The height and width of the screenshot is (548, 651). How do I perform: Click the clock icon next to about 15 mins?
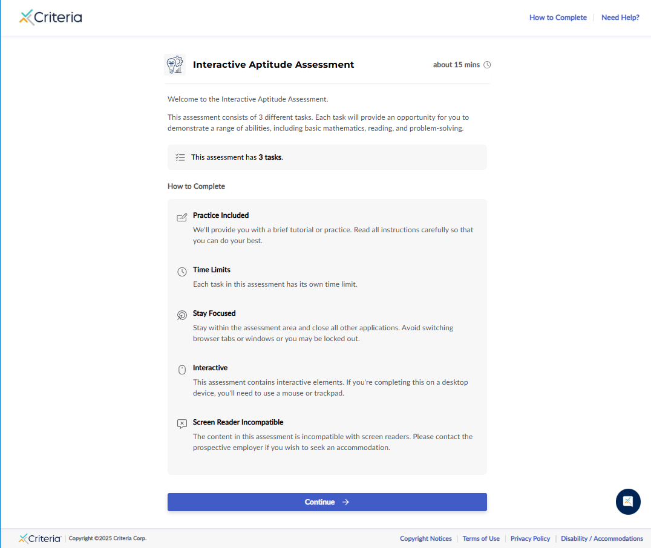pos(488,65)
